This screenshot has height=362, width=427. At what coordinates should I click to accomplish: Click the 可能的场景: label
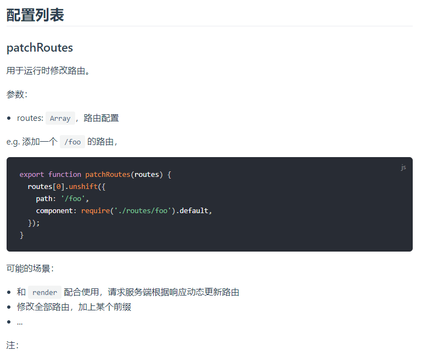point(30,269)
